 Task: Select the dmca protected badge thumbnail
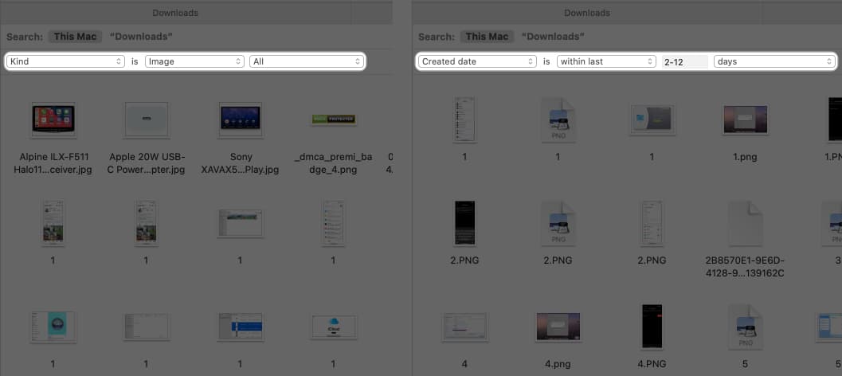tap(333, 119)
